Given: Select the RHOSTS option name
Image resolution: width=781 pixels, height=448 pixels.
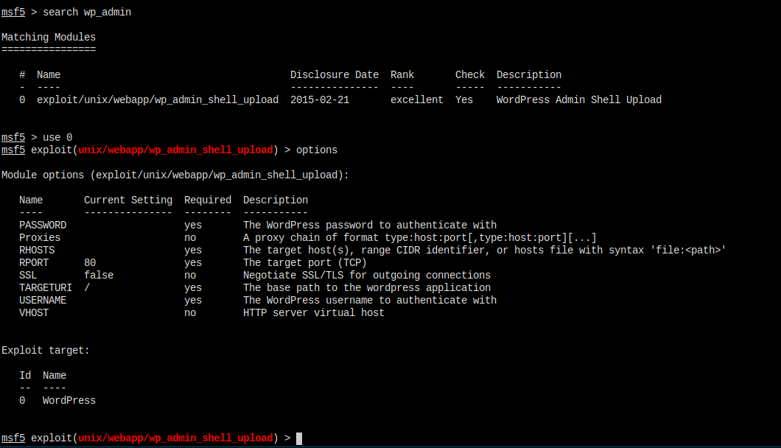Looking at the screenshot, I should coord(38,251).
